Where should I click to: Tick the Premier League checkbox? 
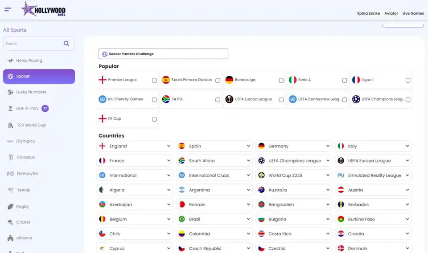point(154,81)
